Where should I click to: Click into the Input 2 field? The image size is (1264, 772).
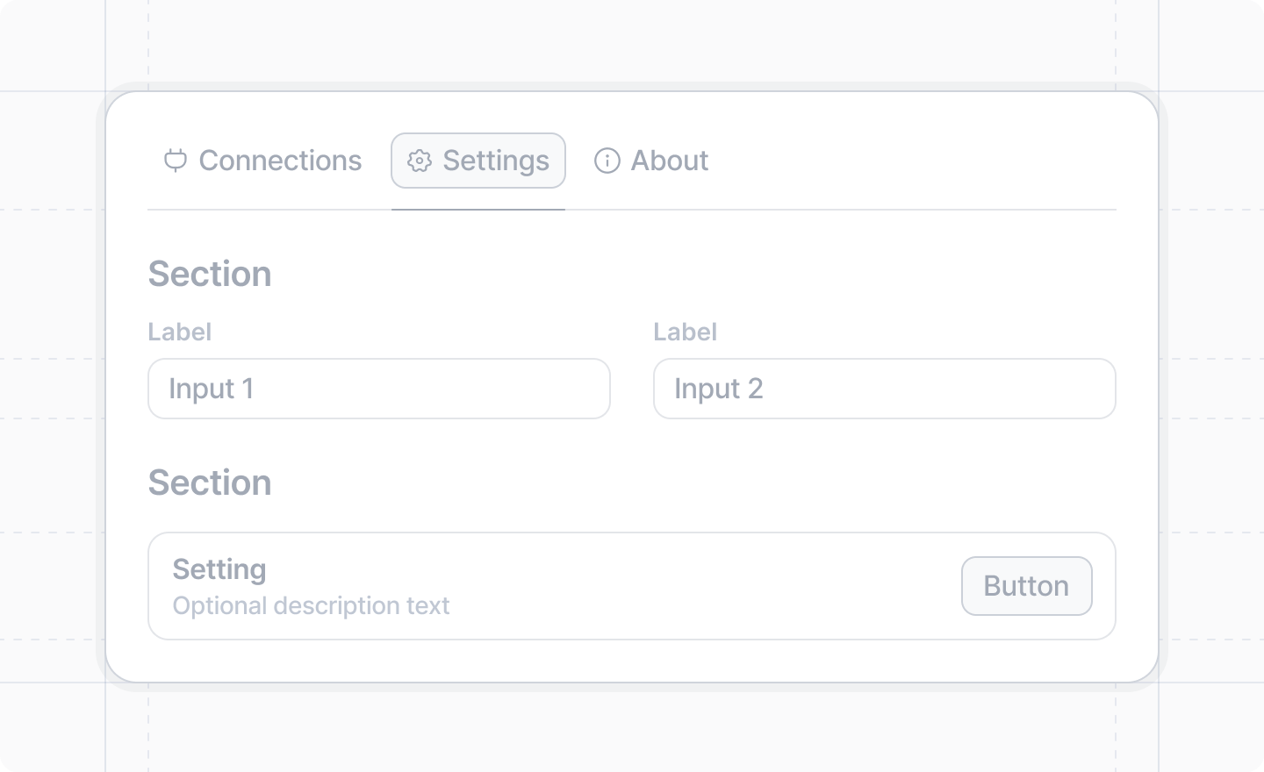884,389
